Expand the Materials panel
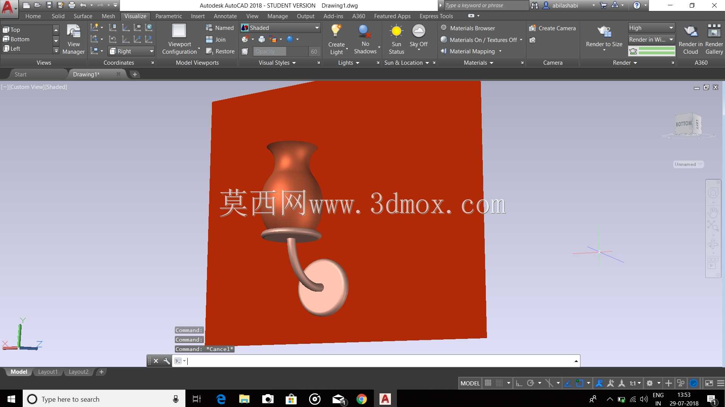Viewport: 725px width, 407px height. [479, 63]
